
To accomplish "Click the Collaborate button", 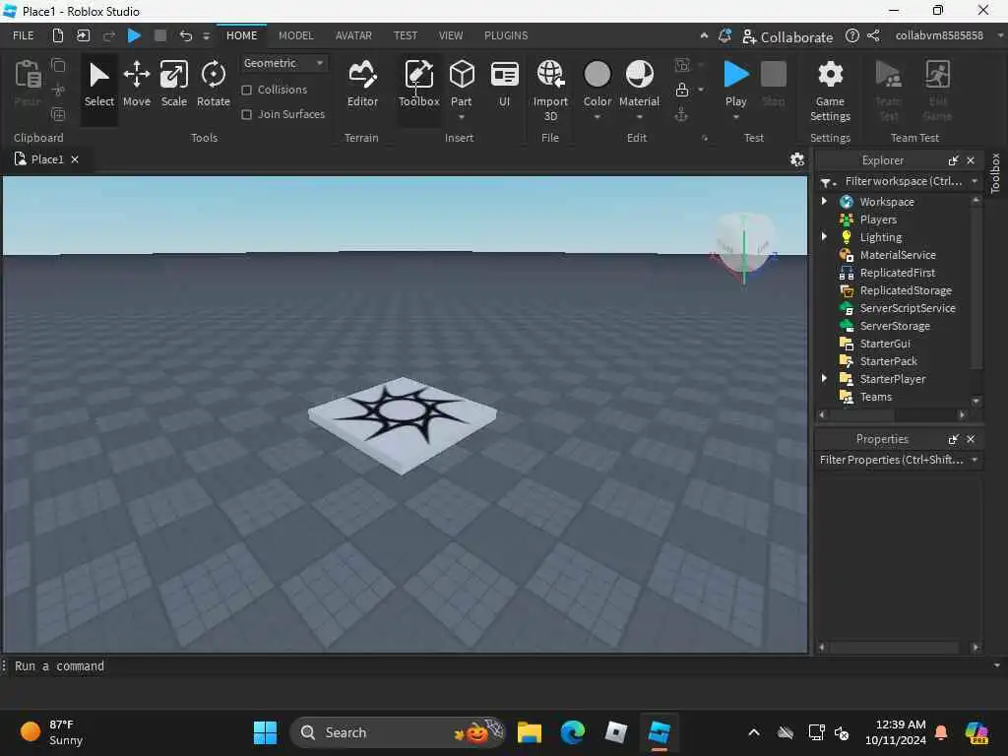I will [787, 36].
